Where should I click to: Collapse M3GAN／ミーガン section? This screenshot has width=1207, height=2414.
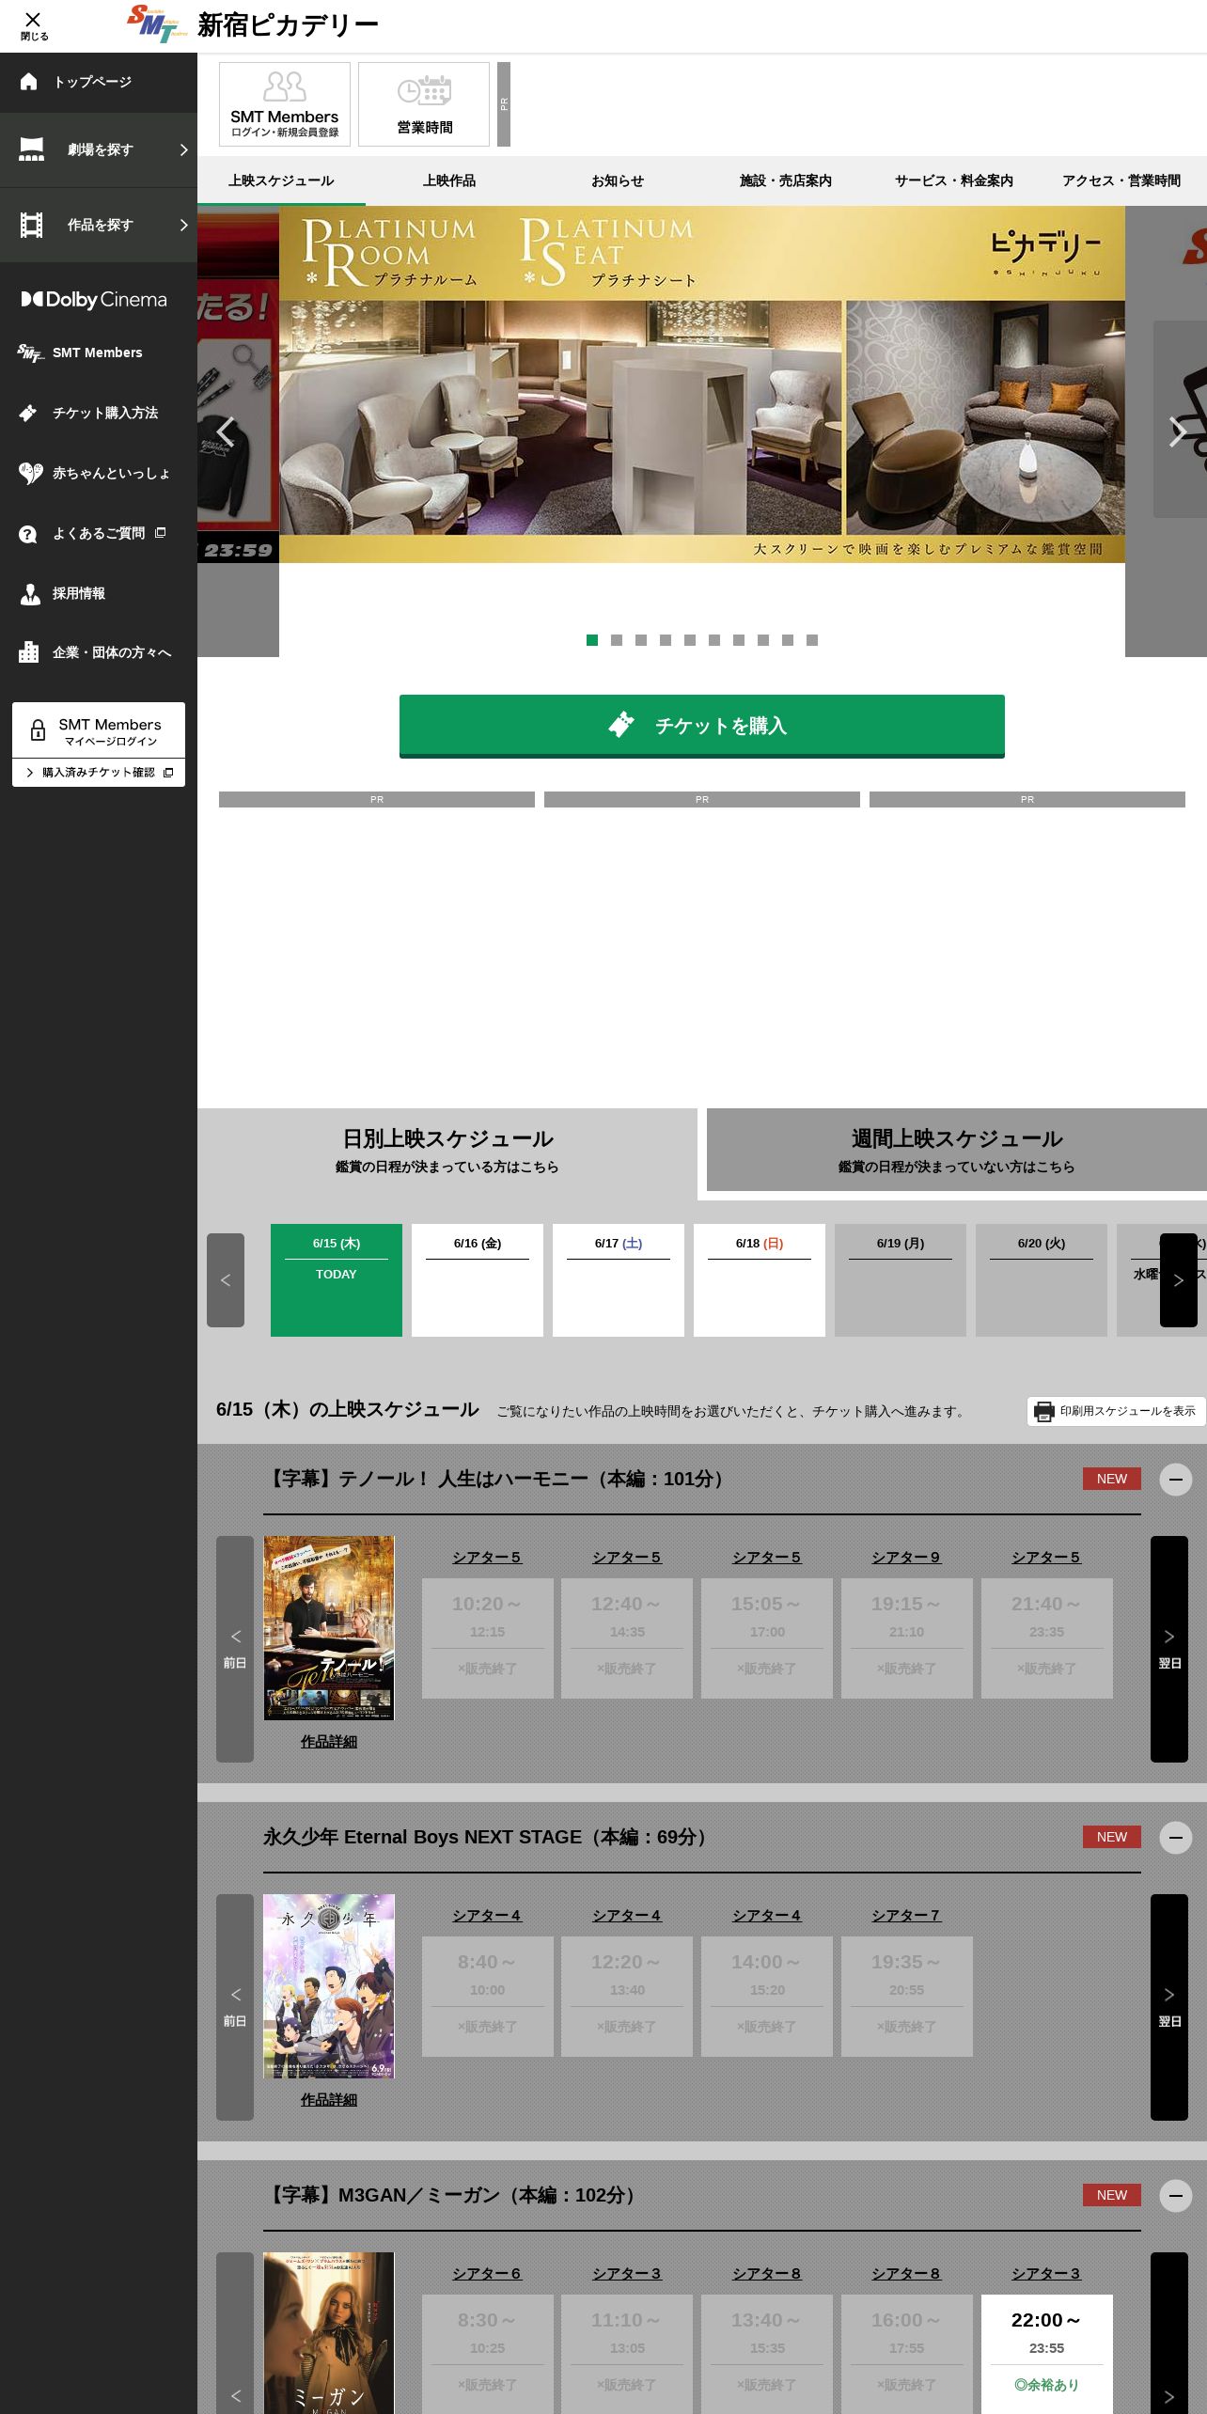coord(1175,2196)
